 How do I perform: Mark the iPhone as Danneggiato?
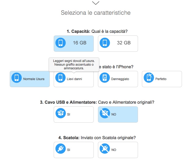[120, 79]
